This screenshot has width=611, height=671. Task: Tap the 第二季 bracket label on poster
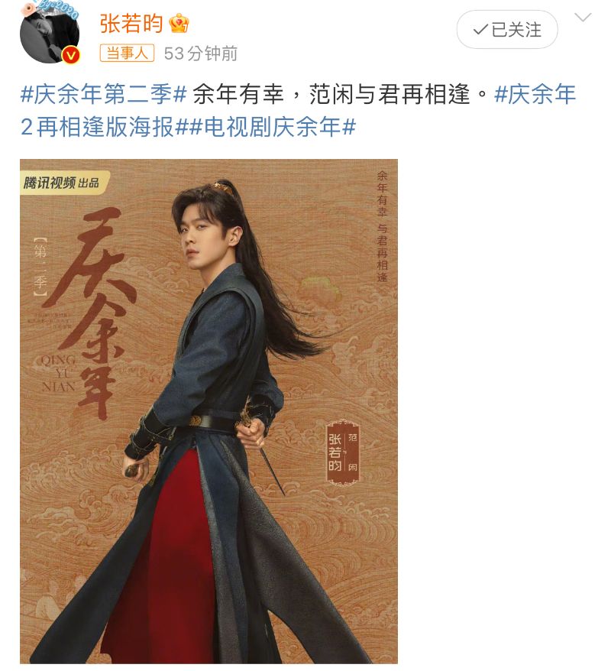pyautogui.click(x=40, y=267)
